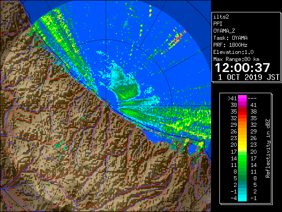The height and width of the screenshot is (212, 282).
Task: Click the Max Range:80 km line
Action: pos(236,59)
